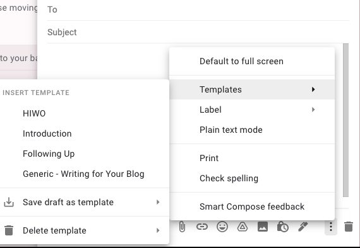Expand the Templates submenu arrow
This screenshot has width=360, height=248.
(x=313, y=89)
